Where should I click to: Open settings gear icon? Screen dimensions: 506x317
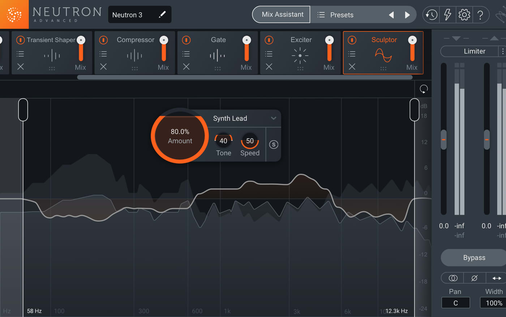coord(464,15)
